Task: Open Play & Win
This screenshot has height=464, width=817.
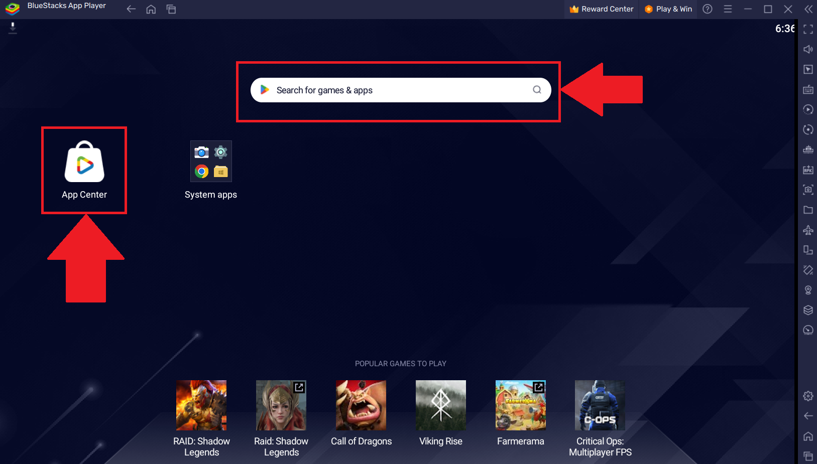Action: (x=668, y=9)
